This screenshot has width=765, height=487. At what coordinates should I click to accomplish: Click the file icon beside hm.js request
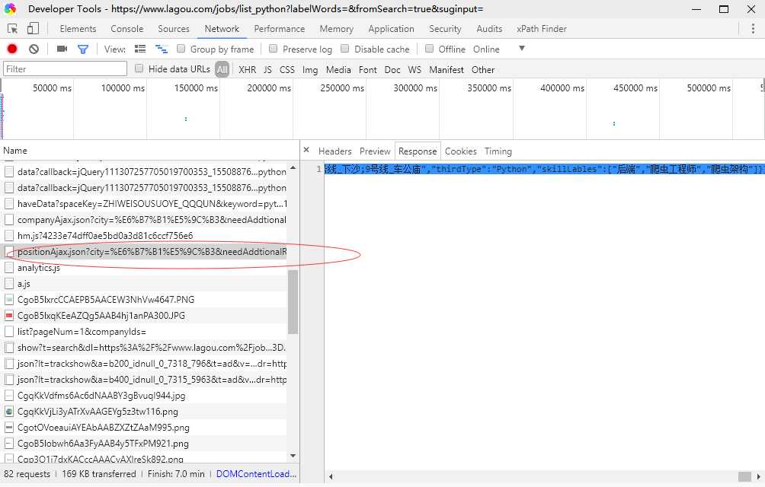9,236
